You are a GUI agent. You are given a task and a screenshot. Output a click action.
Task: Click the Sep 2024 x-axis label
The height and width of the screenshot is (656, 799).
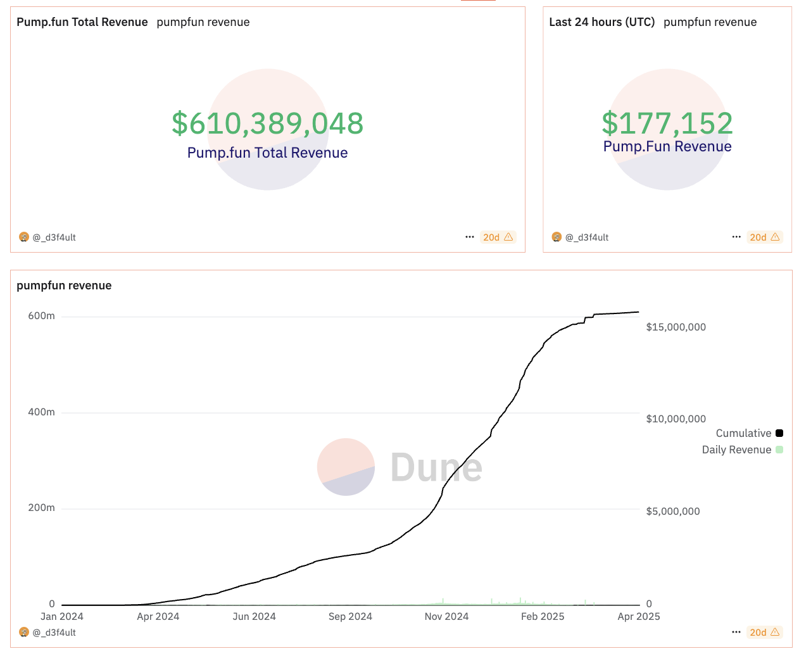[350, 617]
